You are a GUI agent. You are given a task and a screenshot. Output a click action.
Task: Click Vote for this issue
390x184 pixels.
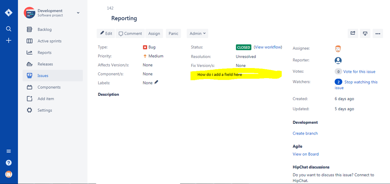pyautogui.click(x=360, y=72)
